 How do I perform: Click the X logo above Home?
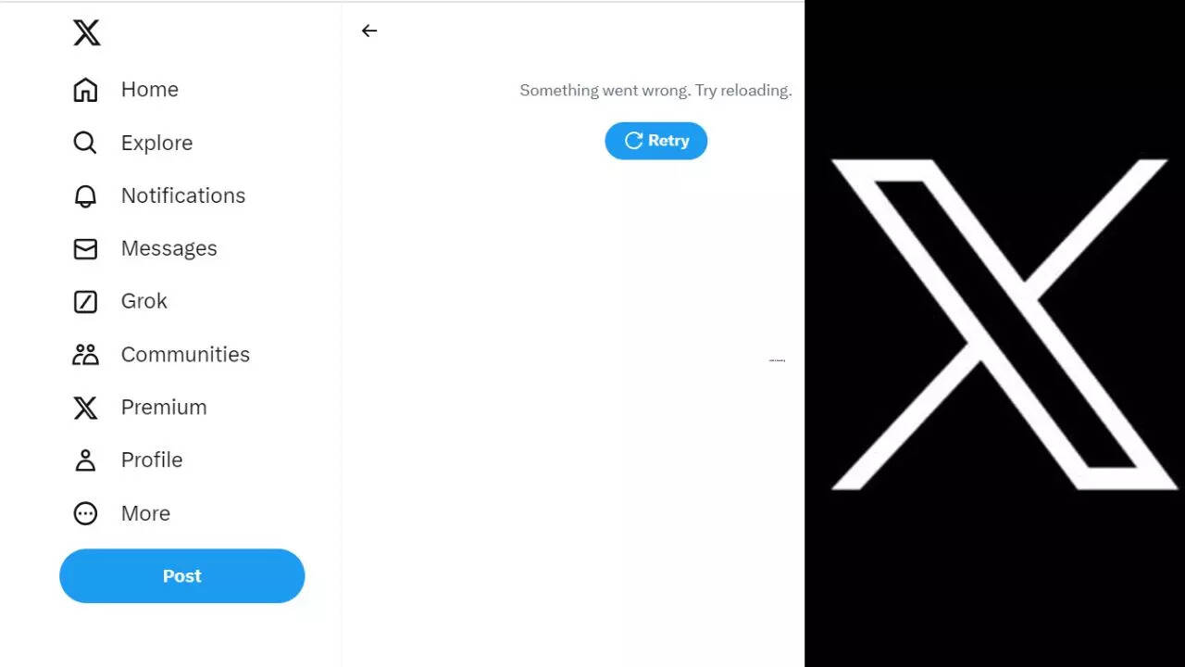[86, 33]
